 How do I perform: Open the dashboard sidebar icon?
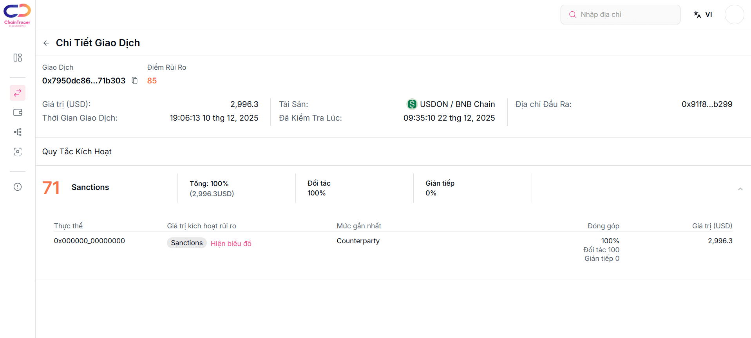pyautogui.click(x=18, y=58)
